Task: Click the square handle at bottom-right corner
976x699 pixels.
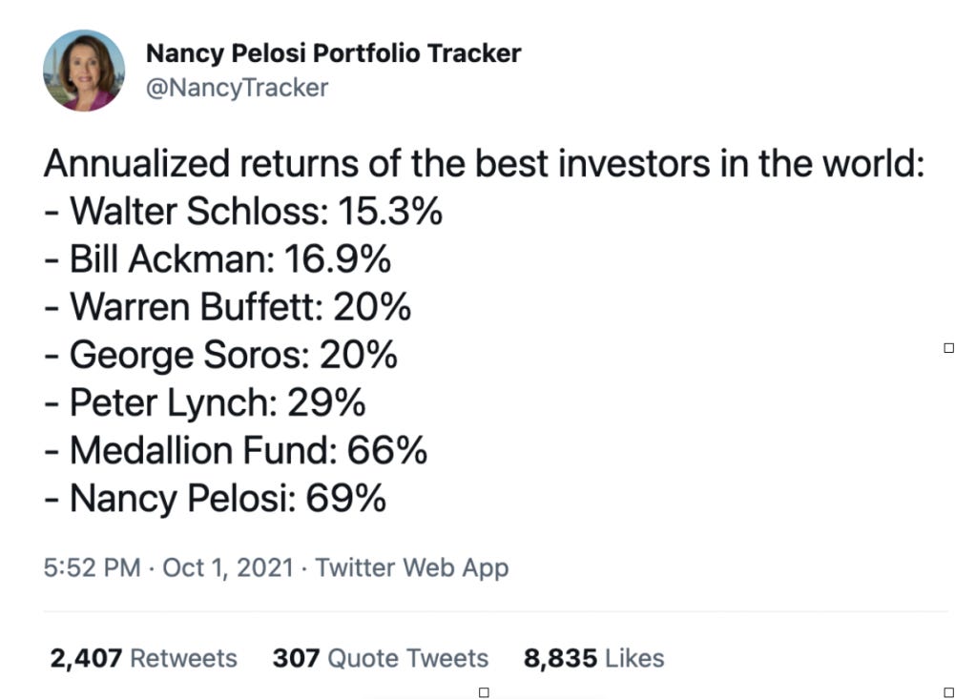Action: coord(948,692)
